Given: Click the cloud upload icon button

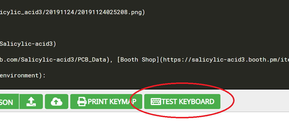Looking at the screenshot, I should coord(56,102).
